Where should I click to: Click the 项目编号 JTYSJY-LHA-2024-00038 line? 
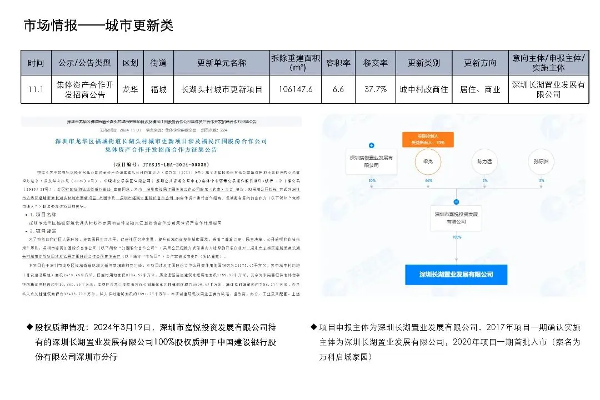tap(161, 165)
